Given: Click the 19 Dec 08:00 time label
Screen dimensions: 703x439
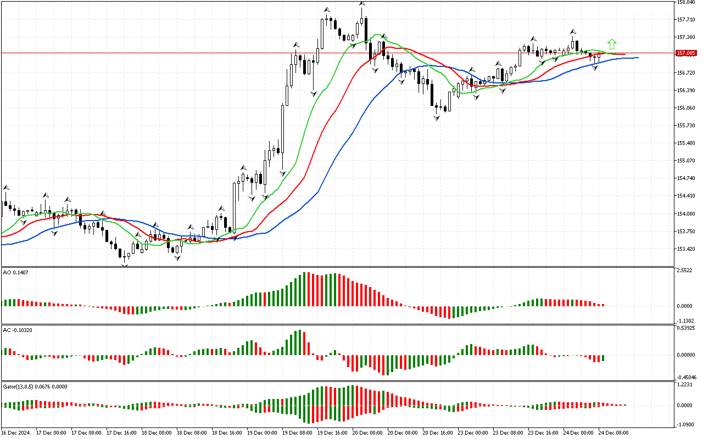Looking at the screenshot, I should click(297, 433).
